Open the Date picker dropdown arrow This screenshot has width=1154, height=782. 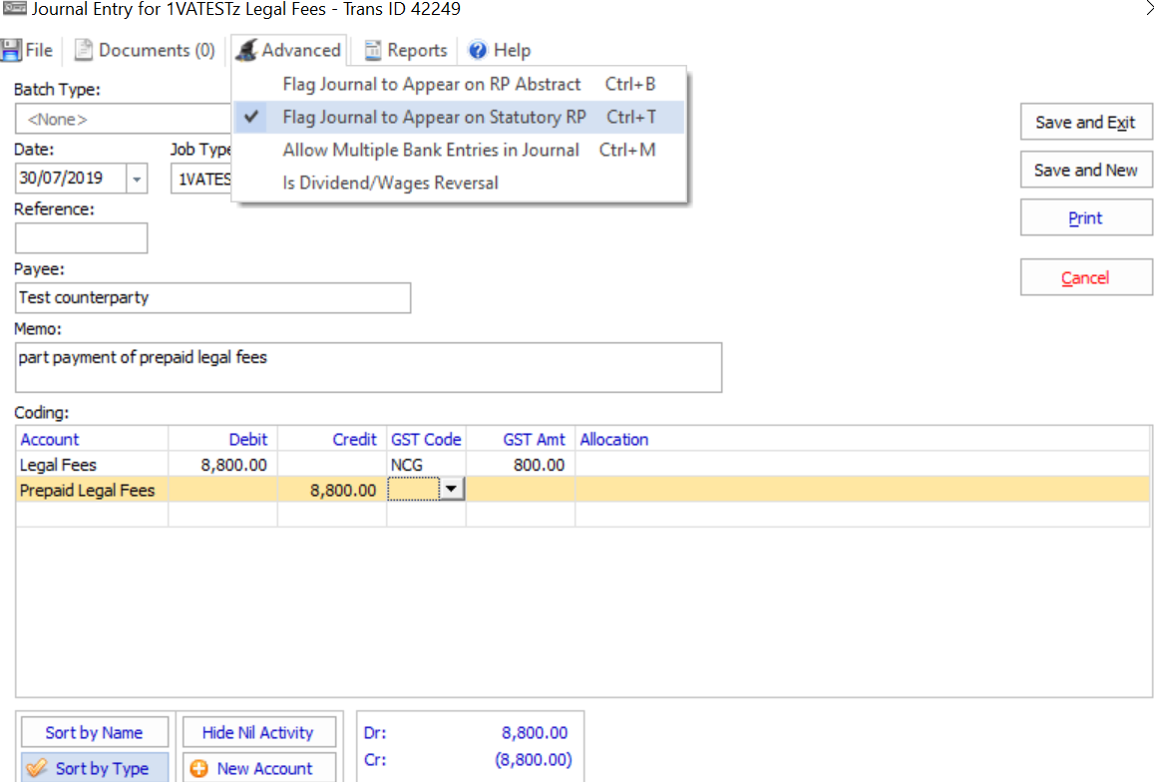point(137,181)
